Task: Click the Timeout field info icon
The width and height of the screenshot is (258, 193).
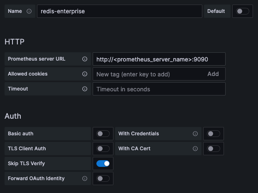Action: pos(85,89)
